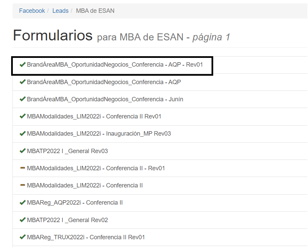Click checkmark icon beside Inauguración_MP Rev03
The height and width of the screenshot is (247, 308).
pyautogui.click(x=23, y=134)
